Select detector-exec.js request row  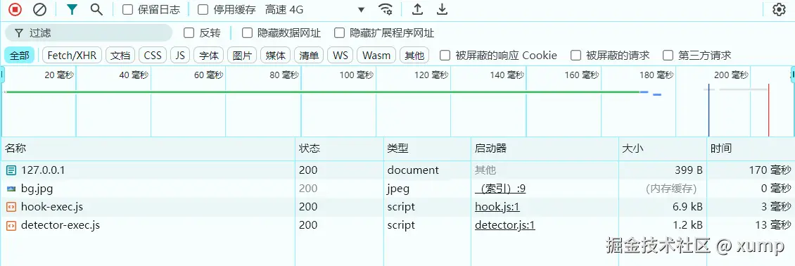pos(397,225)
